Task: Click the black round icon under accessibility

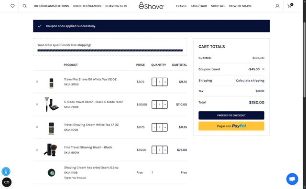Action: coord(7,182)
